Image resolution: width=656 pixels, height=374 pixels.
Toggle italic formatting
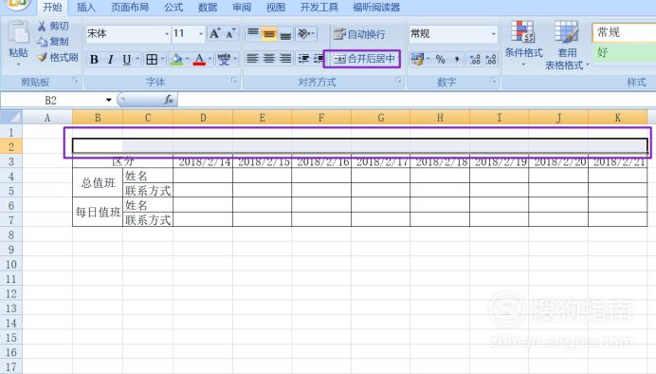(111, 60)
